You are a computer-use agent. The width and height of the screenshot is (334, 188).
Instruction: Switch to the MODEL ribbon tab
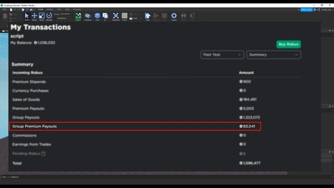[x=50, y=9]
